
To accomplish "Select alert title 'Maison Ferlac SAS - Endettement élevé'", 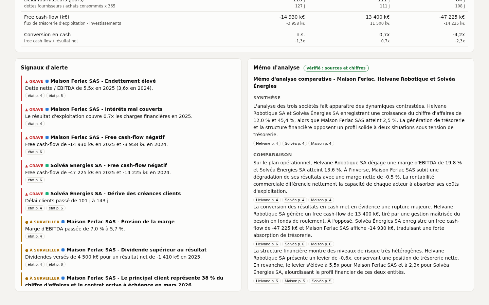I will click(x=103, y=81).
